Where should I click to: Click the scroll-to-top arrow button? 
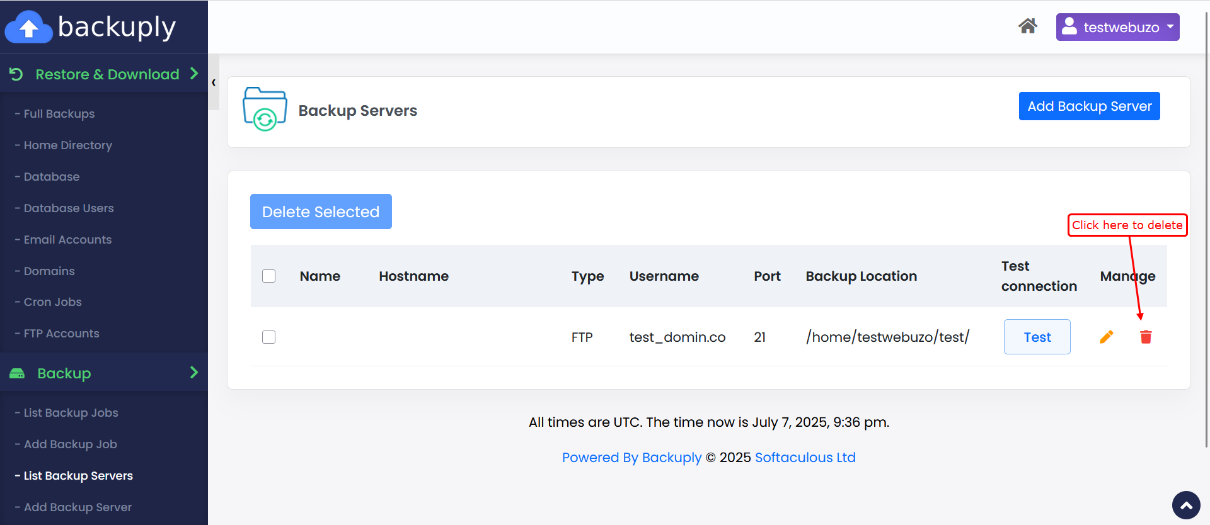pos(1186,505)
